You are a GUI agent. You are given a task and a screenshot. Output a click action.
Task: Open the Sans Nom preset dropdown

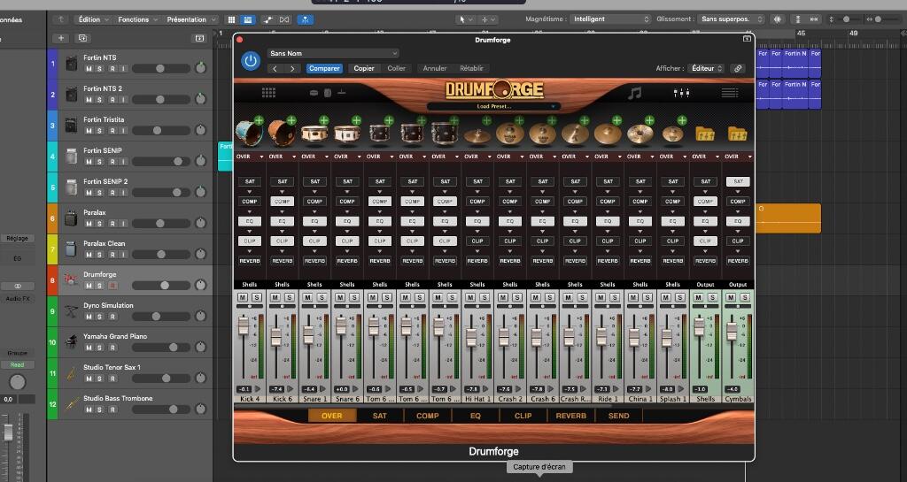(333, 53)
